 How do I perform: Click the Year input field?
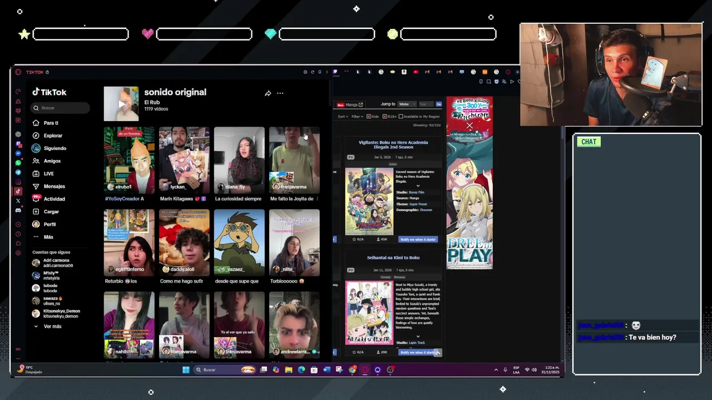tap(426, 104)
